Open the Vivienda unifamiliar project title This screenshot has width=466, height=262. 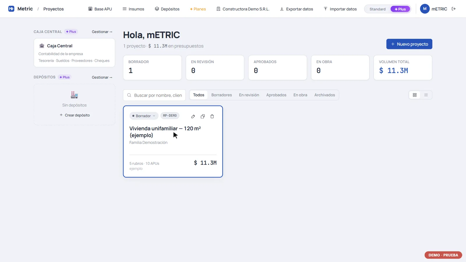coord(165,132)
